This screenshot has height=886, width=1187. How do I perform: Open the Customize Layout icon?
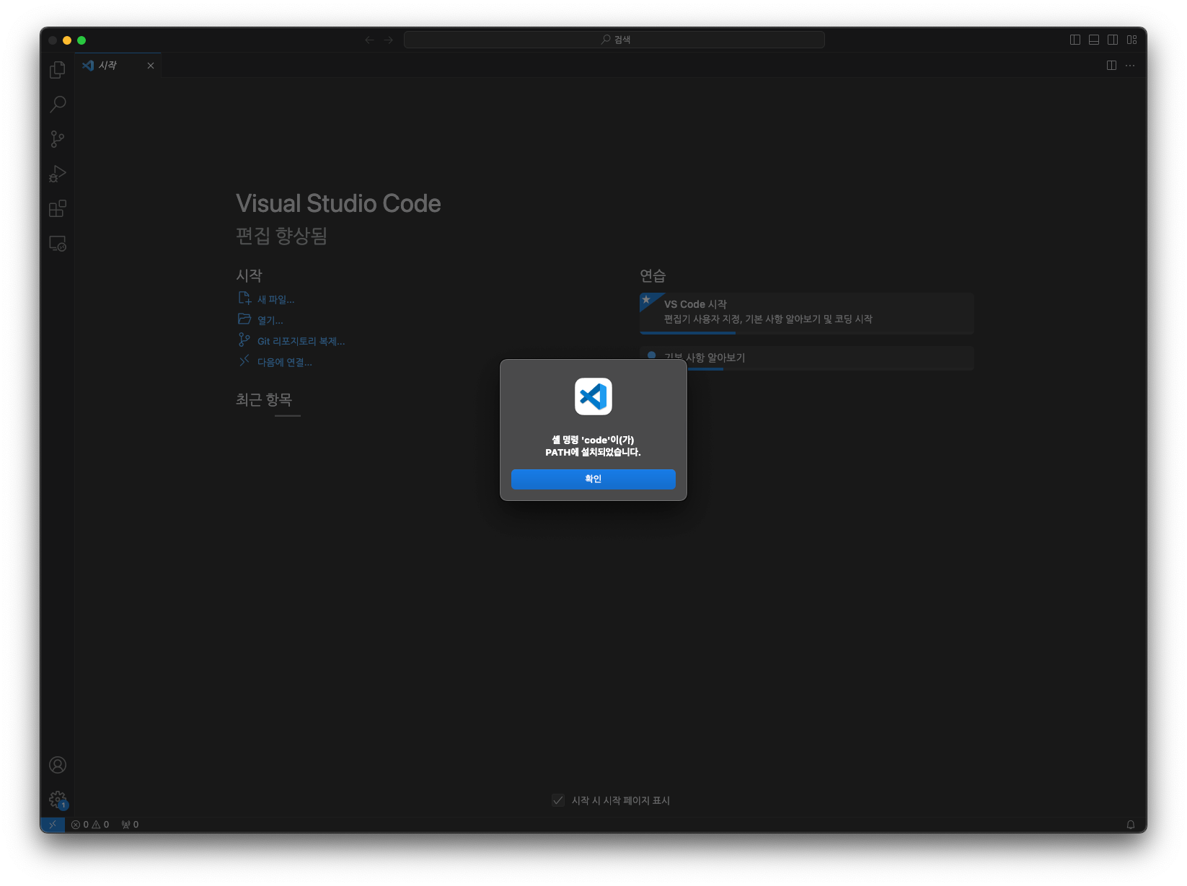pyautogui.click(x=1132, y=40)
